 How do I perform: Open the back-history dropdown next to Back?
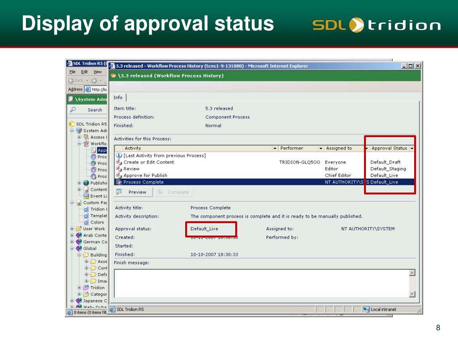point(87,81)
